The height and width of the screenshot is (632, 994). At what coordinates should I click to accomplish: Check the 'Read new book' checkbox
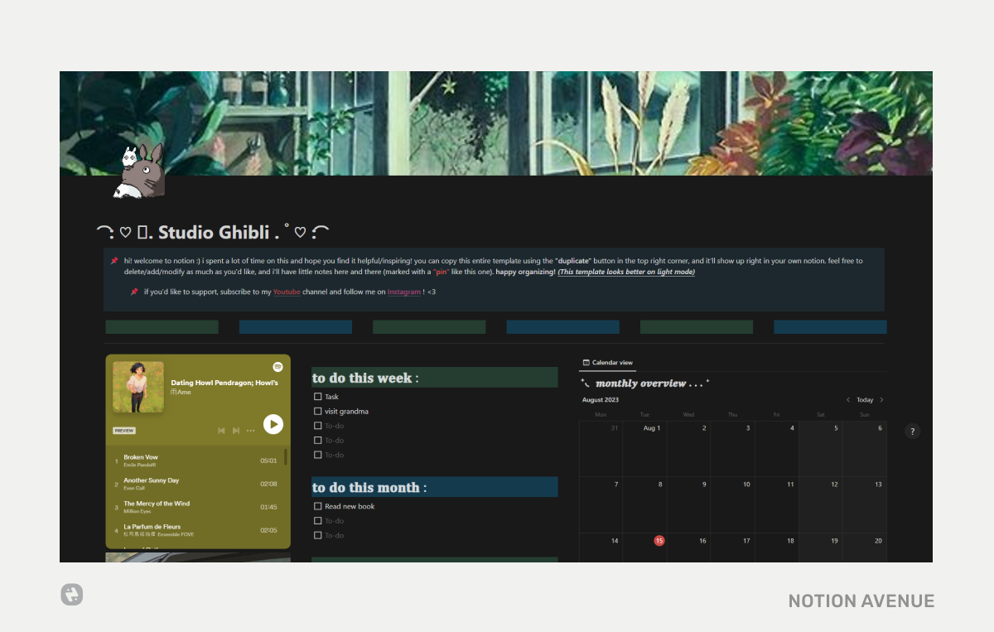click(x=318, y=506)
